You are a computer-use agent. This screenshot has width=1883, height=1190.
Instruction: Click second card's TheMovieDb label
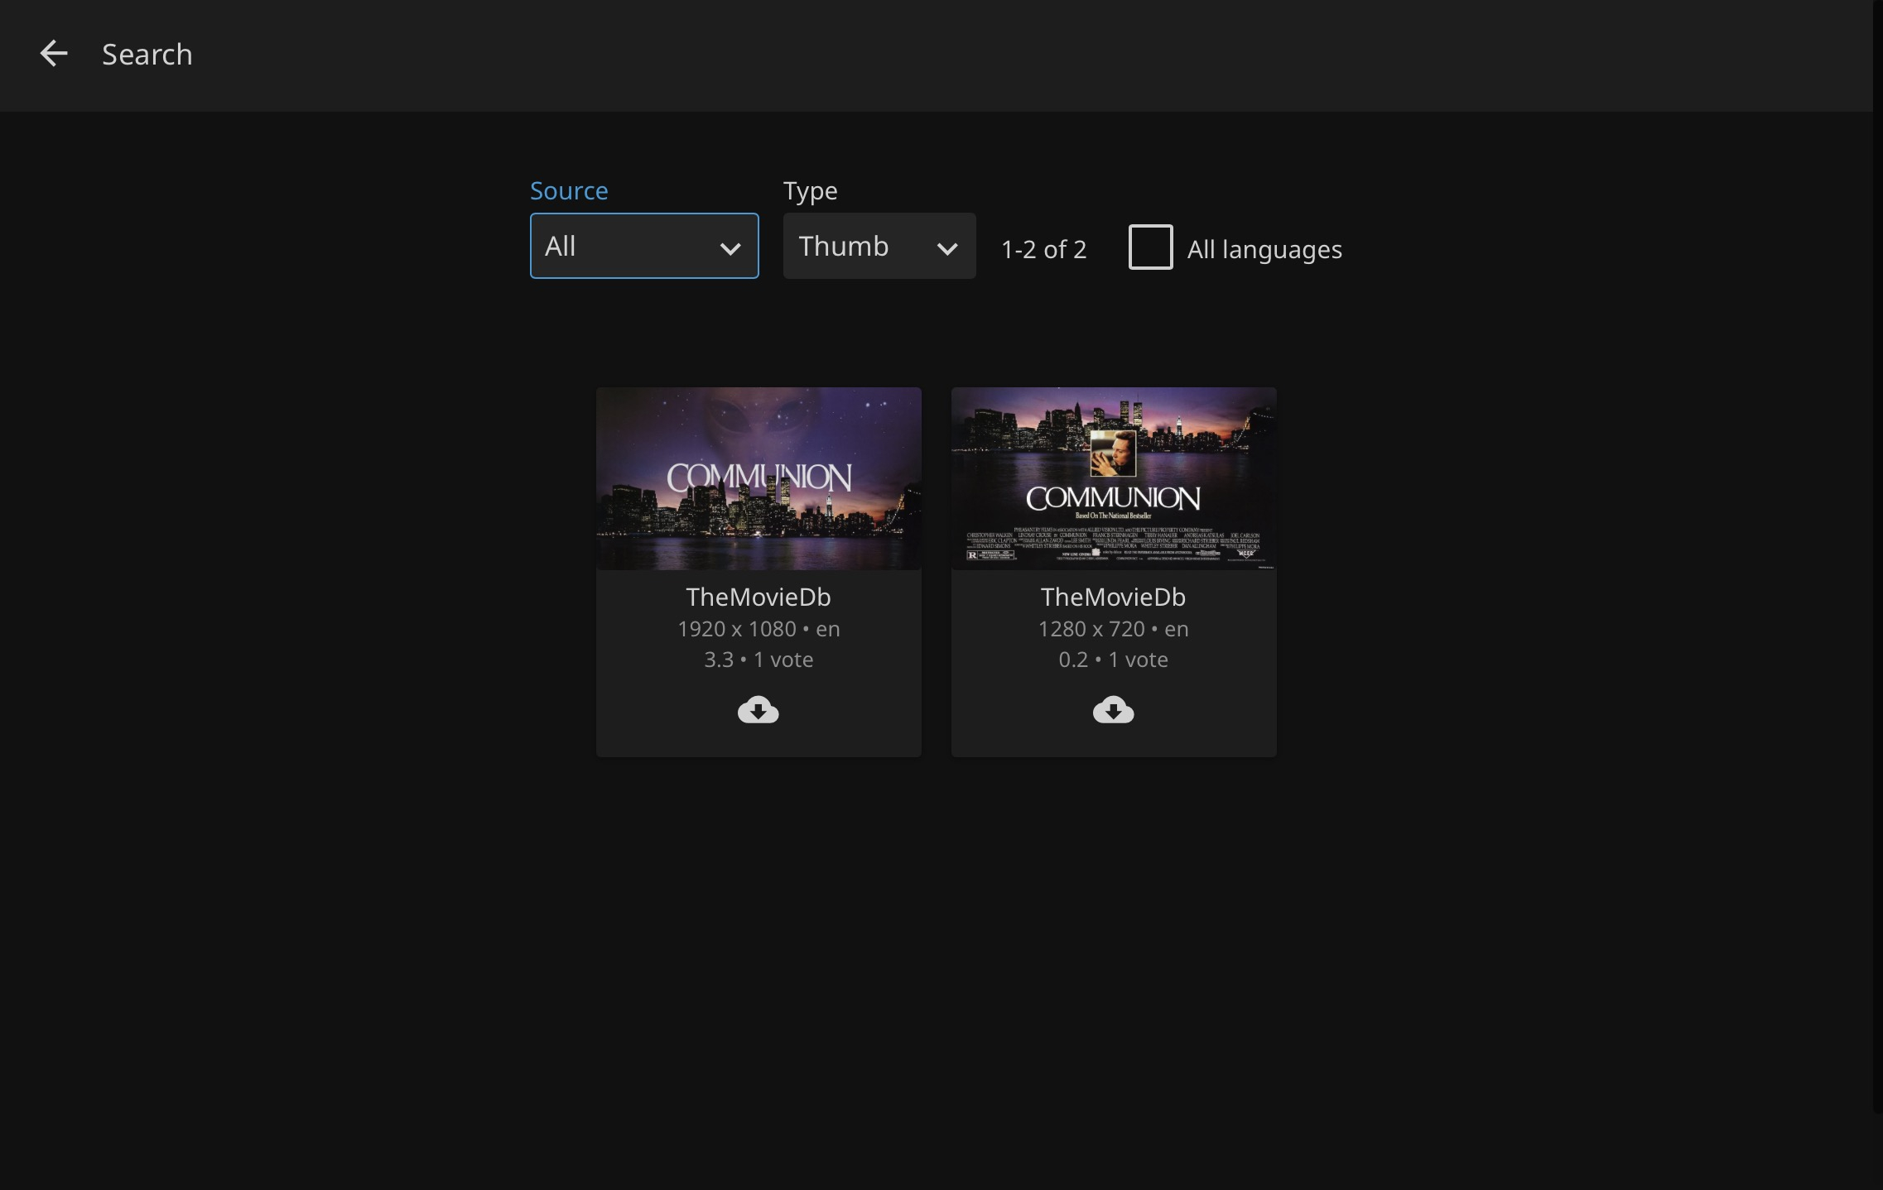coord(1113,597)
